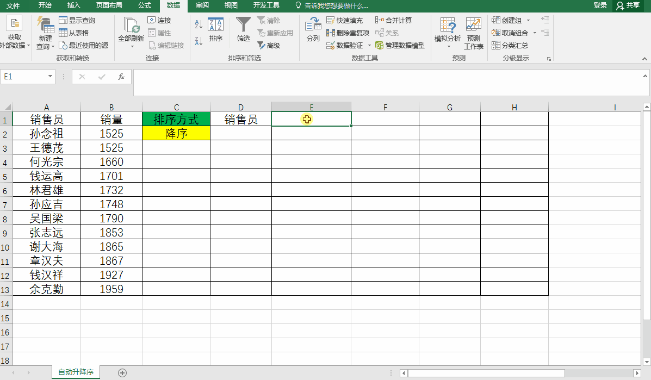This screenshot has width=651, height=380.
Task: Click the Forecast Sheet icon
Action: pyautogui.click(x=473, y=24)
